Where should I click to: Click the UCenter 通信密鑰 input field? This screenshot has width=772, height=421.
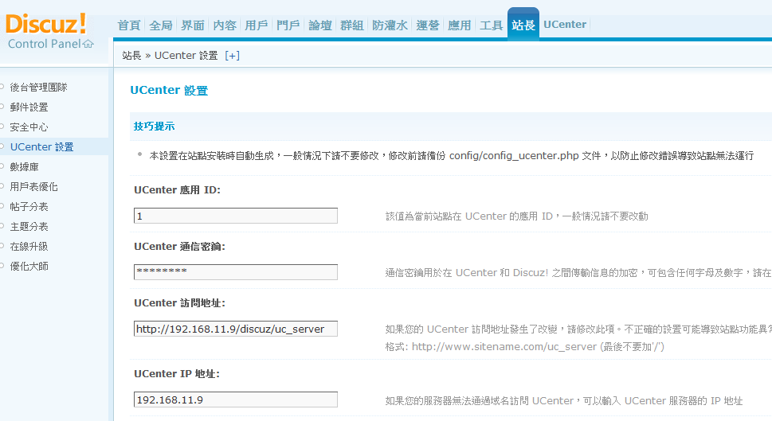(x=235, y=272)
